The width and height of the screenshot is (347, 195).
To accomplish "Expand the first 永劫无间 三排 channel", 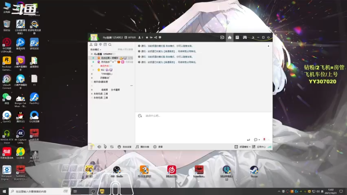I will pos(92,94).
